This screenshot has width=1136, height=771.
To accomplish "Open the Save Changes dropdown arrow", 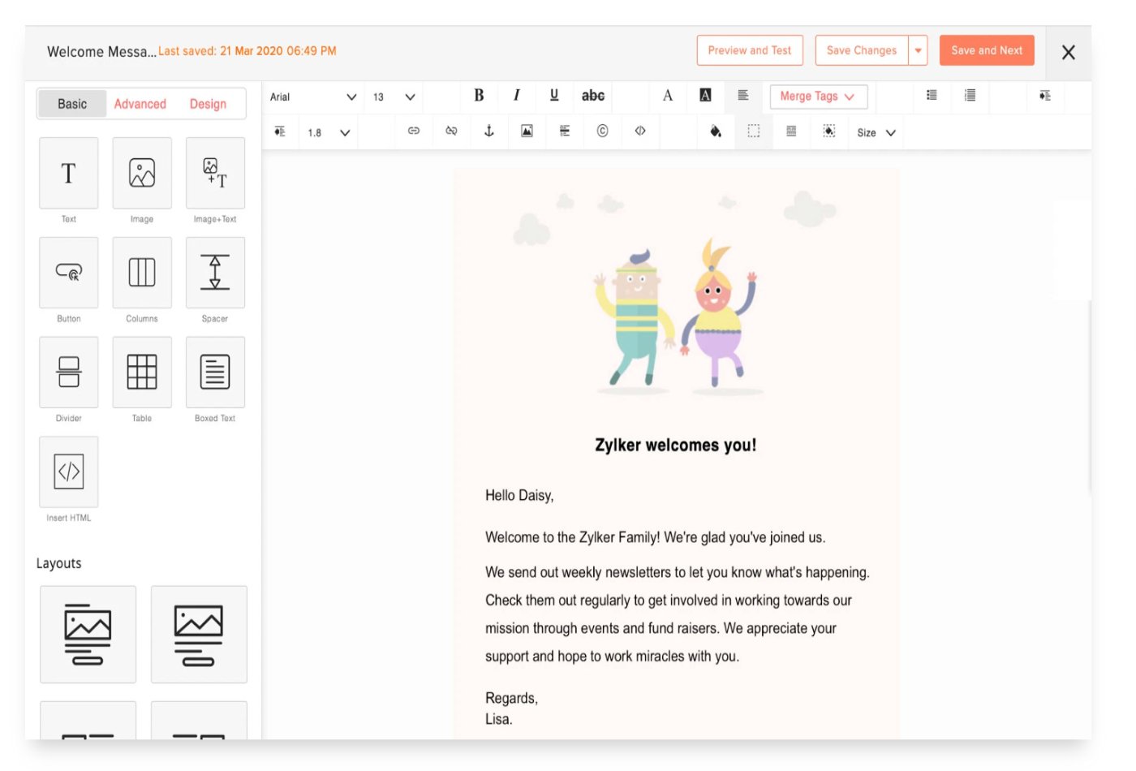I will tap(918, 50).
